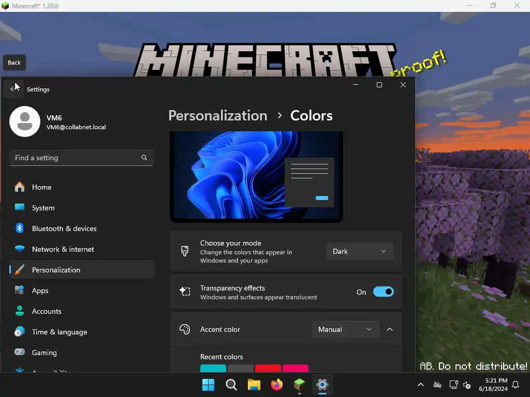This screenshot has width=530, height=397.
Task: Go to Bluetooth & devices settings
Action: [x=81, y=228]
